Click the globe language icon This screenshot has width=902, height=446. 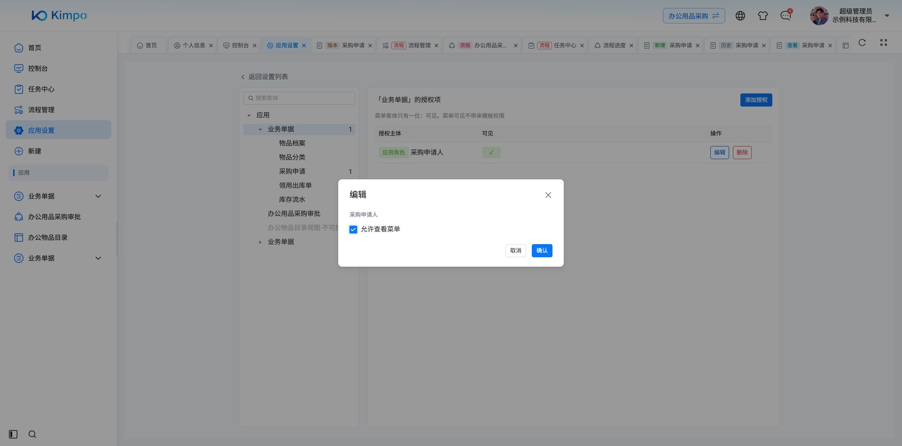740,16
